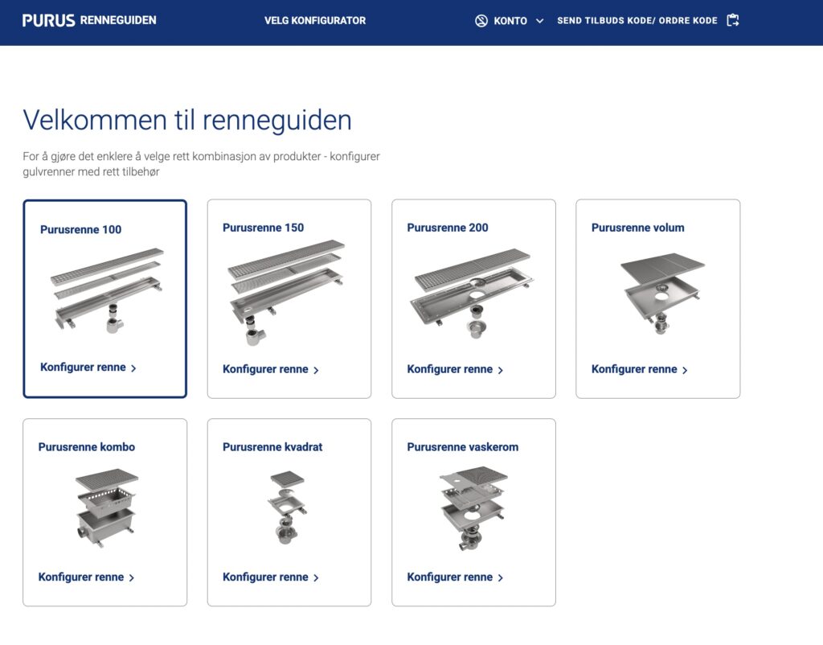
Task: Click arrow icon on Purusrenne 150 card
Action: point(316,371)
